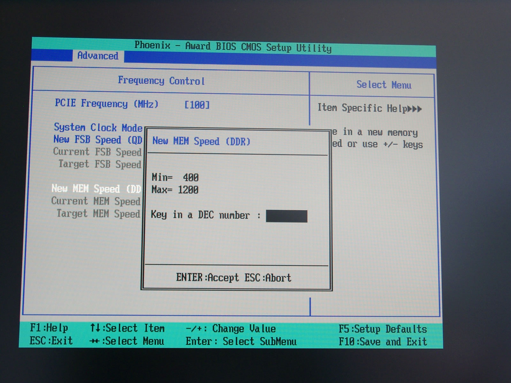Click Target MEM Speed row
Image resolution: width=511 pixels, height=383 pixels.
[x=98, y=213]
